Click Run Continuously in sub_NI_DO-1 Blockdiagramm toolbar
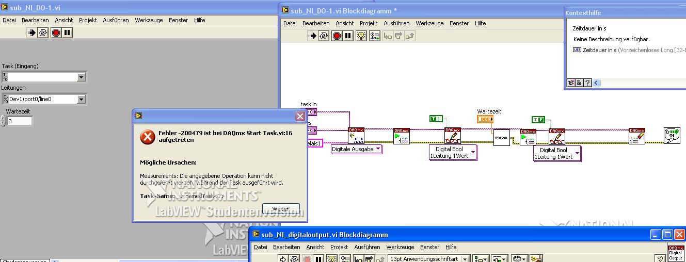Viewport: 686px width, 262px height. click(324, 36)
